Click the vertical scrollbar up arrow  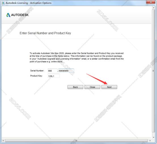point(153,8)
